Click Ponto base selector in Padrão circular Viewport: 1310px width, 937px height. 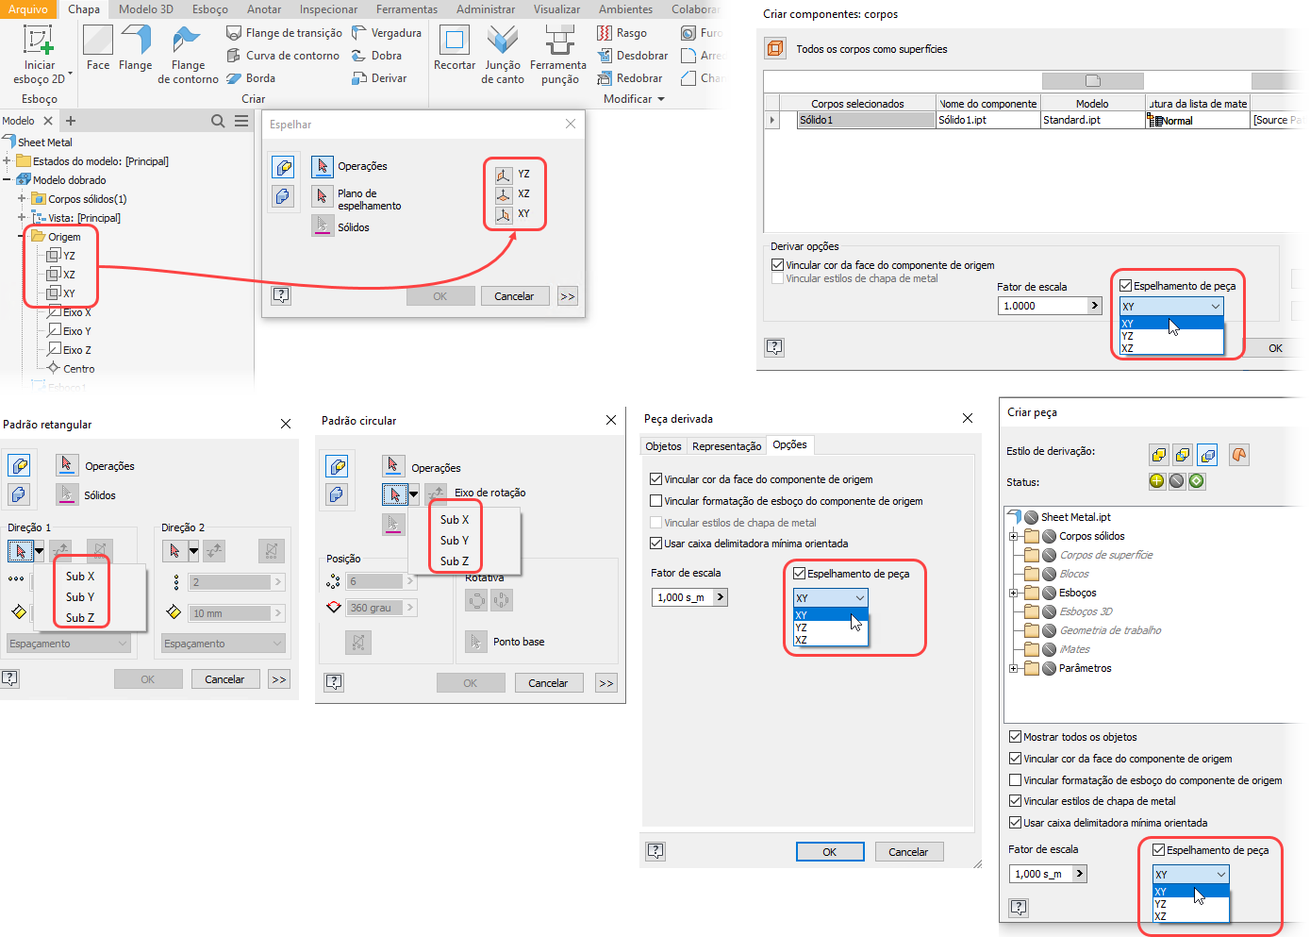click(476, 642)
